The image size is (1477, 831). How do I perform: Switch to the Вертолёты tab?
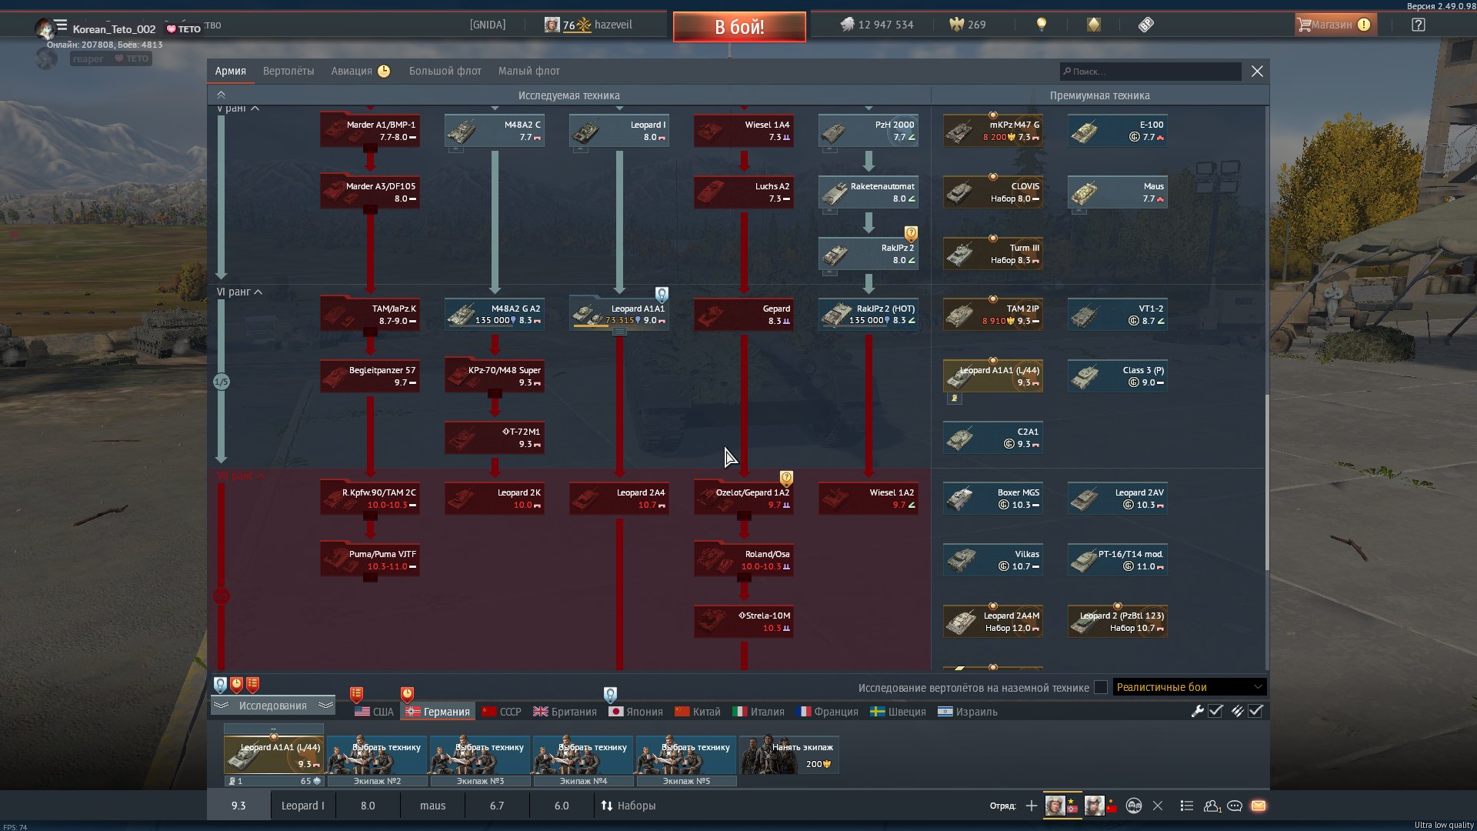pos(288,71)
